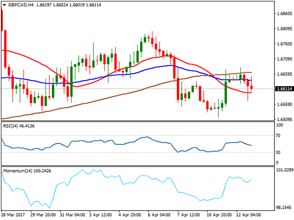294x220 pixels.
Task: Select the 4 Apr 20:00 time label
Action: 130,215
